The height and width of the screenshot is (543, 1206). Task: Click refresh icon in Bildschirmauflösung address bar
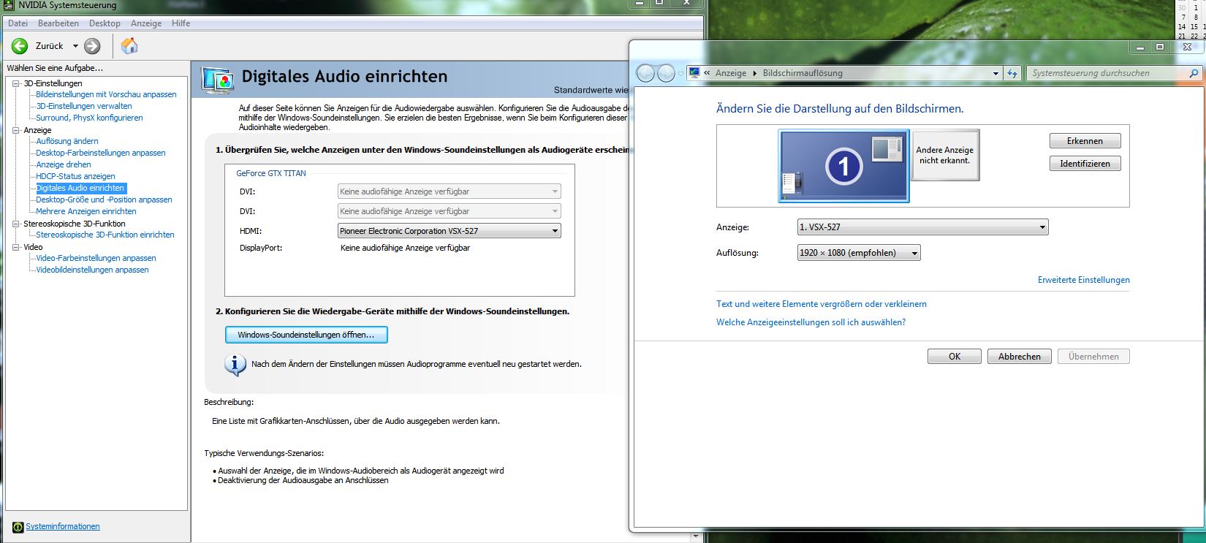click(x=1012, y=73)
